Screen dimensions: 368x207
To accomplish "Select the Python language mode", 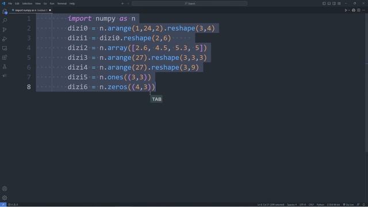I will click(320, 205).
